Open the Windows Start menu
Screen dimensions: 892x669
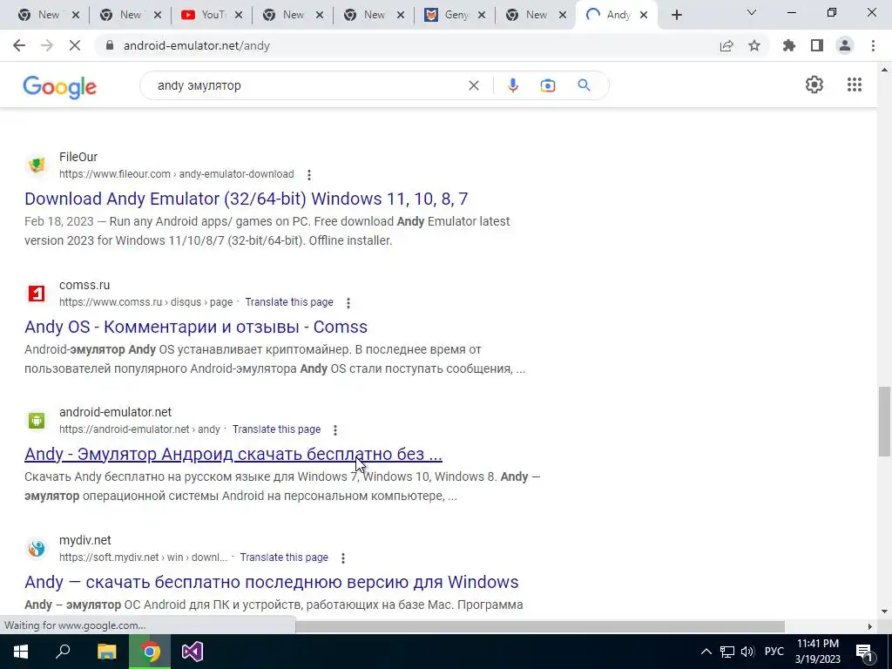(x=21, y=652)
